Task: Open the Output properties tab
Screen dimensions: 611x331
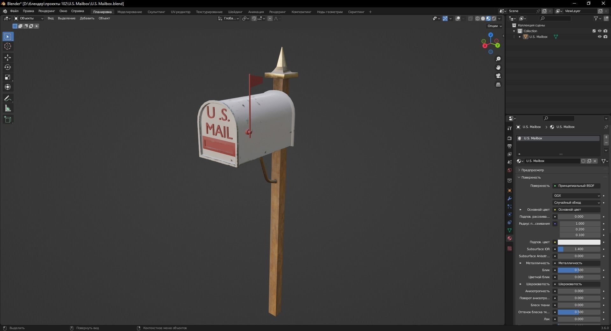Action: tap(509, 146)
